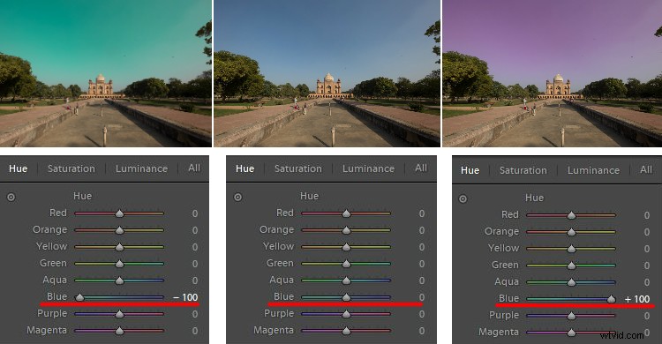
Task: Click the Red hue slider handle in the left panel
Action: [119, 213]
